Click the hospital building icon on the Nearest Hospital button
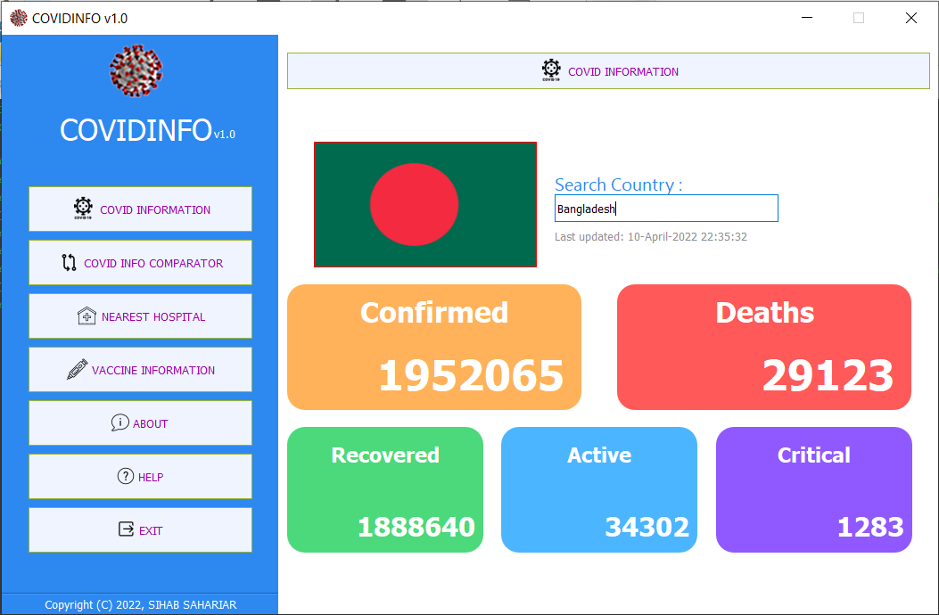The image size is (939, 615). click(x=86, y=316)
